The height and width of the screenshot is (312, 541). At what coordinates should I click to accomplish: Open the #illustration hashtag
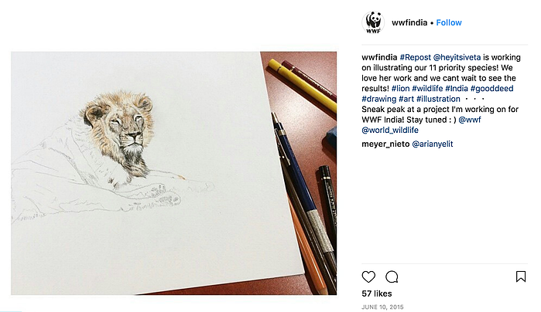coord(438,99)
